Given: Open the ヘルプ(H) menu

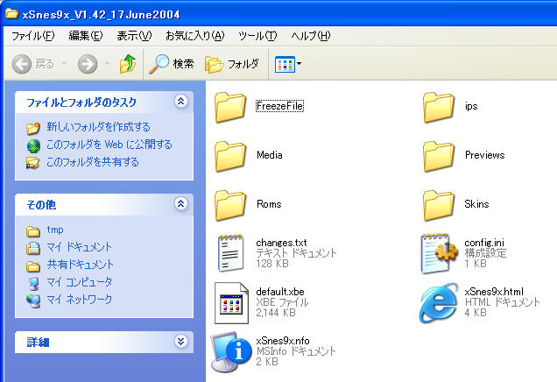Looking at the screenshot, I should (311, 36).
